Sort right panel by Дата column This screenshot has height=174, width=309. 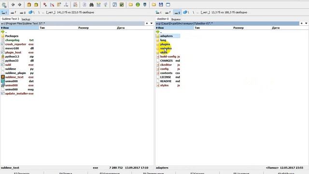tap(290, 28)
